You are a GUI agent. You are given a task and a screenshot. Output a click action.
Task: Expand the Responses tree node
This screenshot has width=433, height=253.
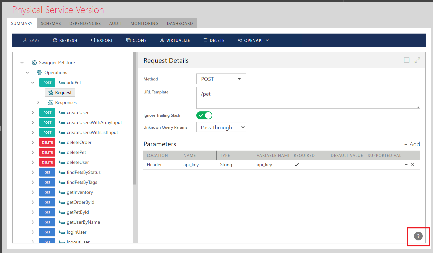click(38, 102)
